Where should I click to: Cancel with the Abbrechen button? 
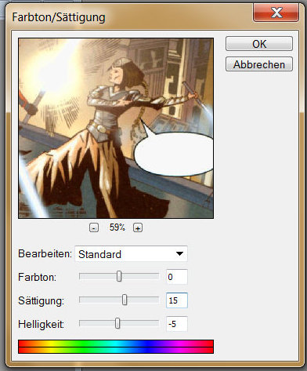259,64
